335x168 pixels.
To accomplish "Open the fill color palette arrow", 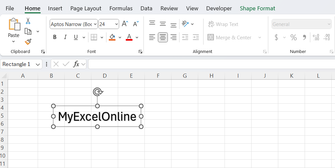I will tap(120, 38).
